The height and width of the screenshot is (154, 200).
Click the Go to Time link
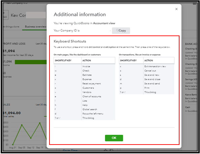(x=70, y=150)
